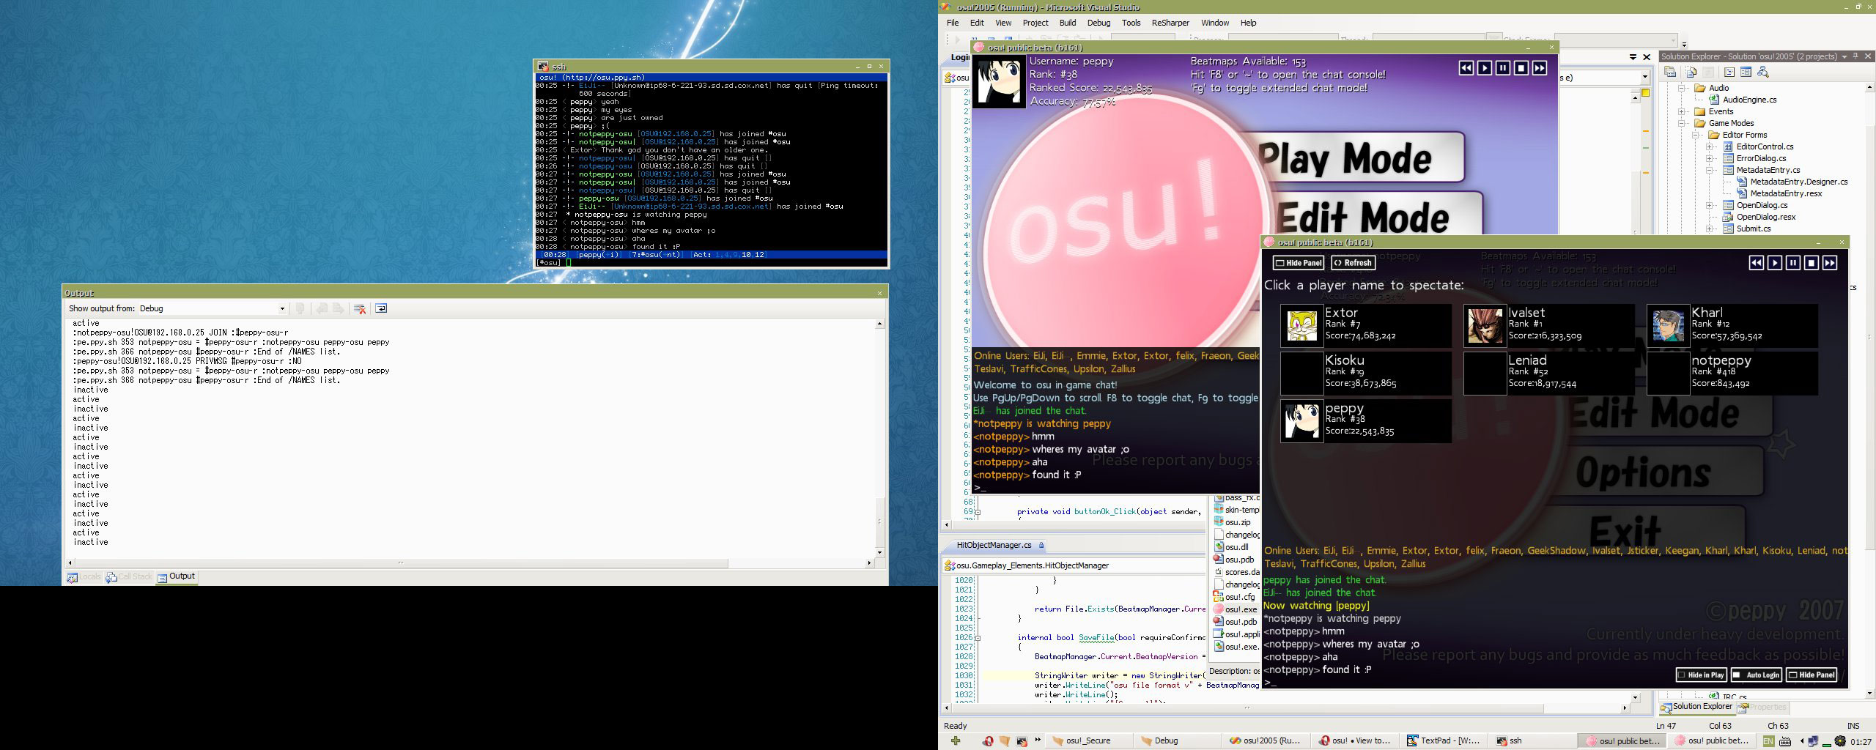Open the Tools menu

coord(1131,23)
